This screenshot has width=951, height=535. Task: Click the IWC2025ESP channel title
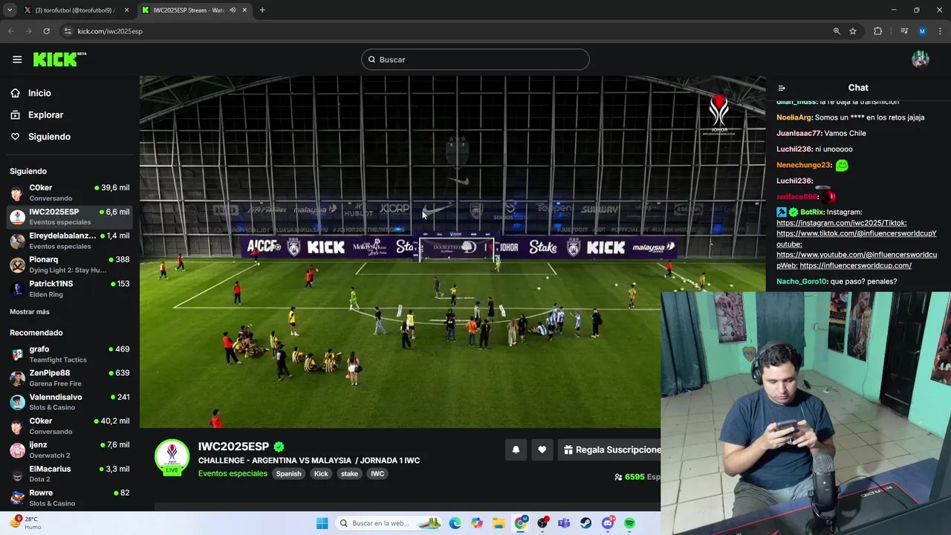(233, 447)
